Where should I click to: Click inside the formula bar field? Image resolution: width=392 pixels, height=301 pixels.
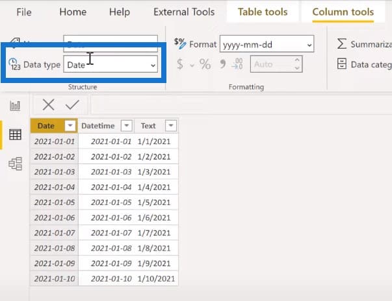241,104
